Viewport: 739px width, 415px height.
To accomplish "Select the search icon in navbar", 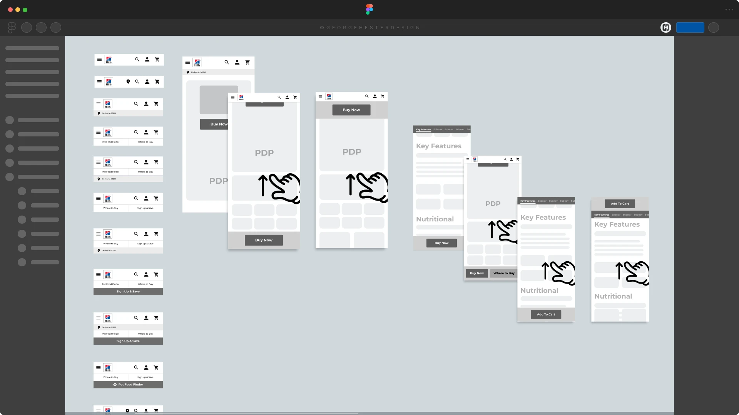I will 137,59.
